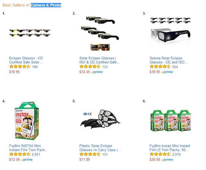
Task: Click the star rating beside 131 reviews
Action: (90, 154)
